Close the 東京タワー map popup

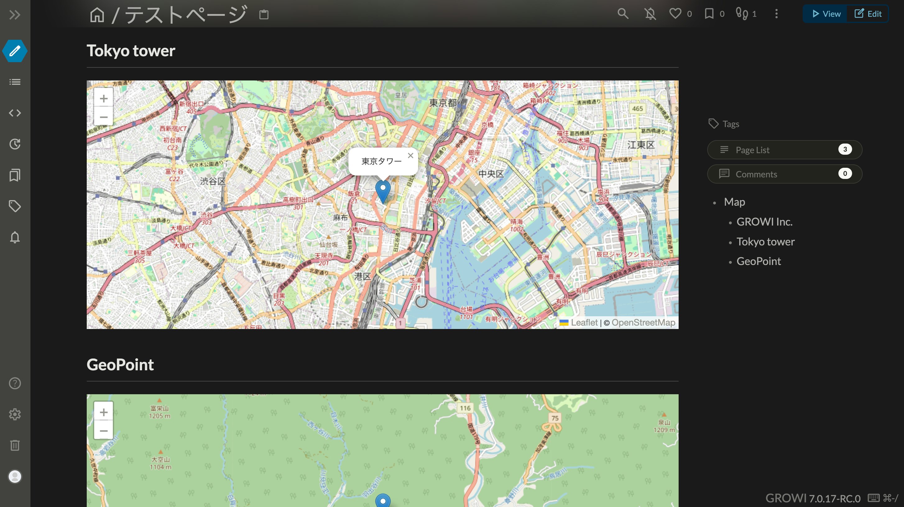pyautogui.click(x=411, y=155)
